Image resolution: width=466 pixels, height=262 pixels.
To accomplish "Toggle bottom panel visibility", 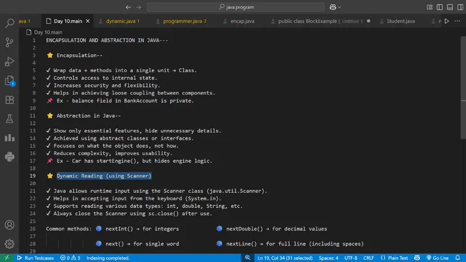I will 450,7.
